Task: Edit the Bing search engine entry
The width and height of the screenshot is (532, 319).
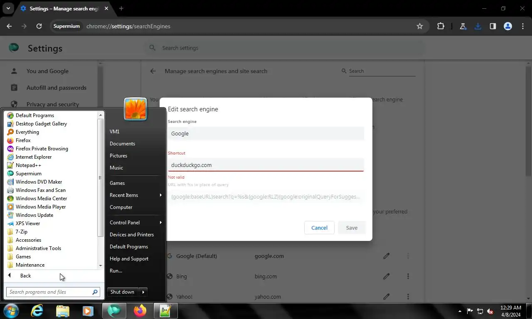Action: pyautogui.click(x=387, y=276)
